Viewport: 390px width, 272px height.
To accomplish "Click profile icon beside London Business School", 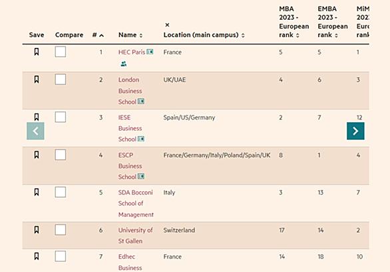I will (x=141, y=102).
